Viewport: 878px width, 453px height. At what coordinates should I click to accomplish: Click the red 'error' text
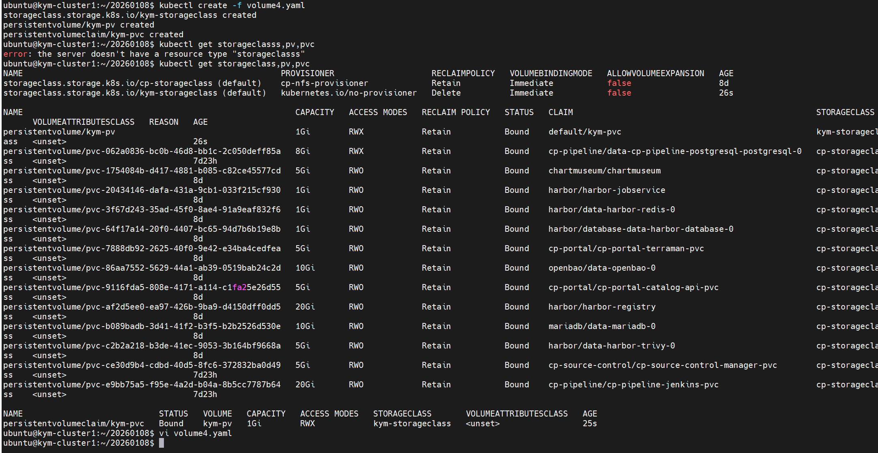[15, 54]
